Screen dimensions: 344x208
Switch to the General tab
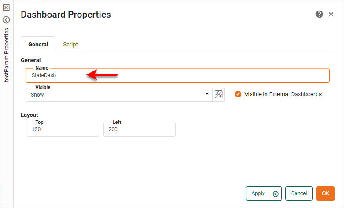point(38,45)
